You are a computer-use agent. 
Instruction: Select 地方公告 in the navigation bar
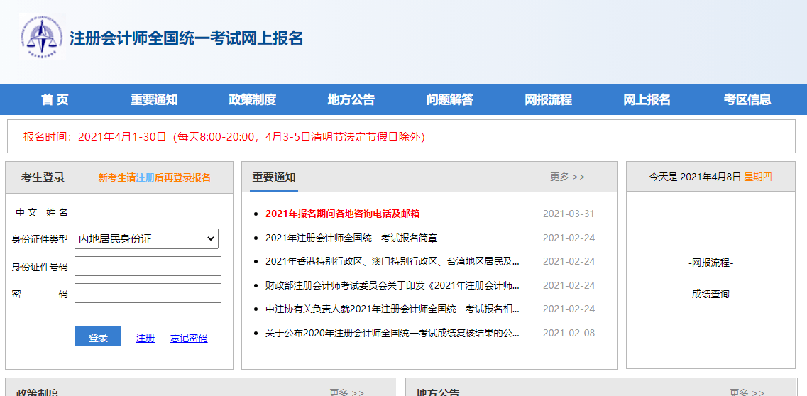(351, 100)
